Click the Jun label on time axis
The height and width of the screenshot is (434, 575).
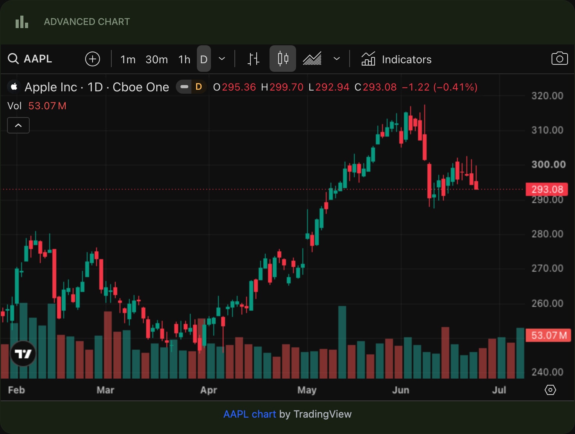pos(401,390)
